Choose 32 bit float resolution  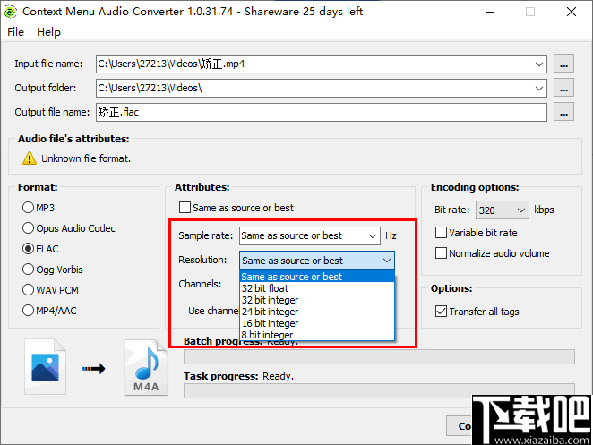coord(317,288)
